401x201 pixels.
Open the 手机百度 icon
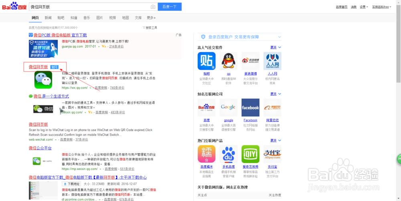(229, 154)
